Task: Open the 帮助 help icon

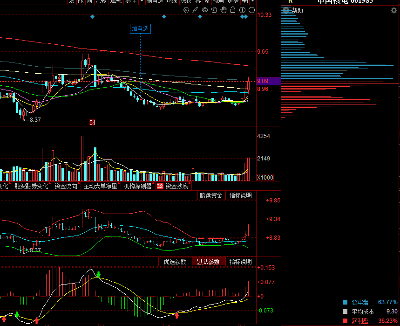Action: tap(286, 10)
